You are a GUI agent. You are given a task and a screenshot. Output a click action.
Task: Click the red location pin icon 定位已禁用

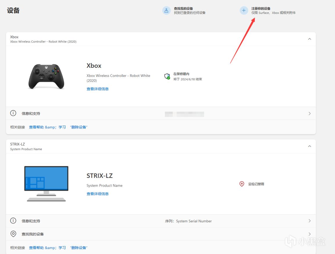[242, 184]
